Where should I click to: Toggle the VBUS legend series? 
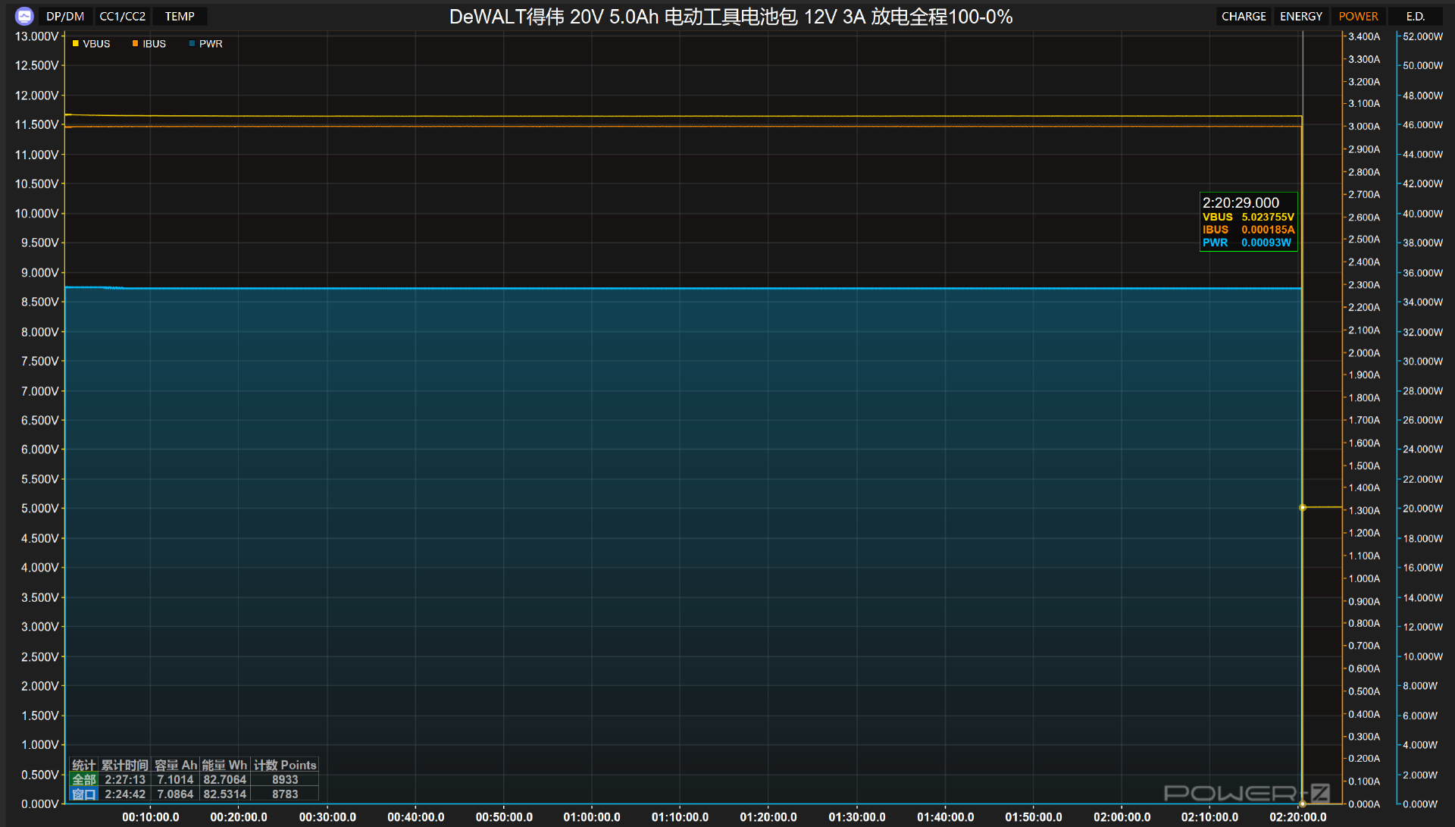(x=91, y=44)
